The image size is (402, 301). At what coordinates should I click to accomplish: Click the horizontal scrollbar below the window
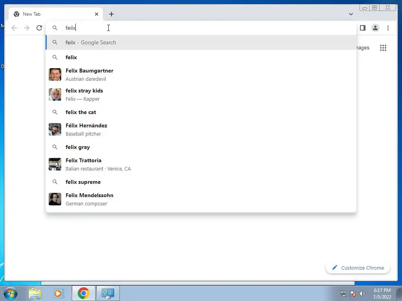[x=197, y=283]
